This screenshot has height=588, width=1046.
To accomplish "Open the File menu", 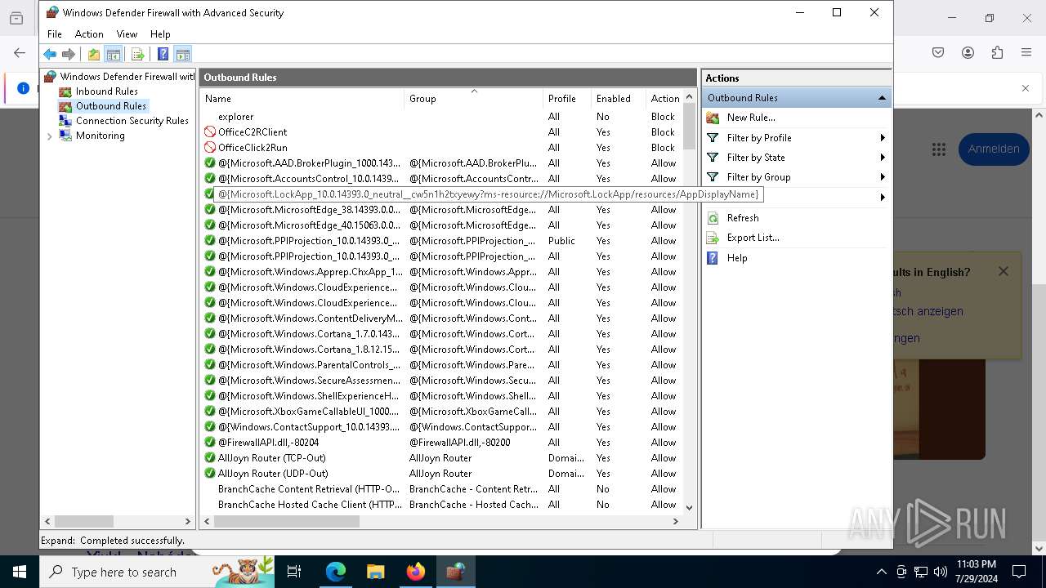I will [x=55, y=34].
